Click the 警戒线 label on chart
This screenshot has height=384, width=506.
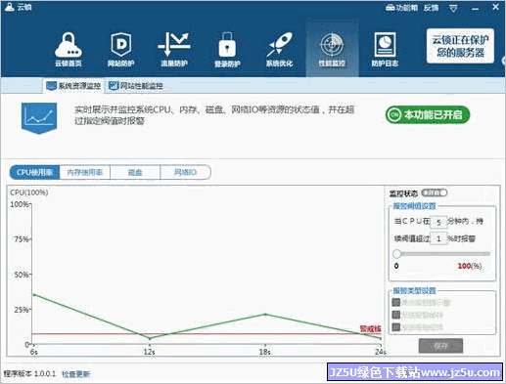(x=370, y=328)
